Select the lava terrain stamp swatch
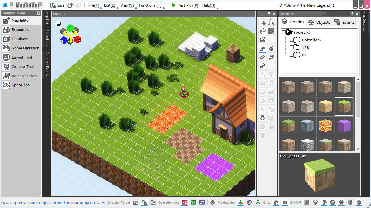 coord(326,126)
